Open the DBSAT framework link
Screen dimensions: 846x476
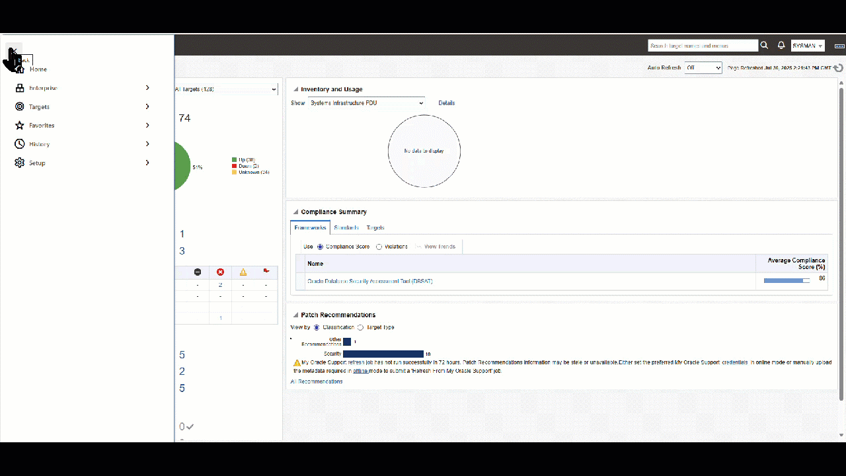point(370,282)
